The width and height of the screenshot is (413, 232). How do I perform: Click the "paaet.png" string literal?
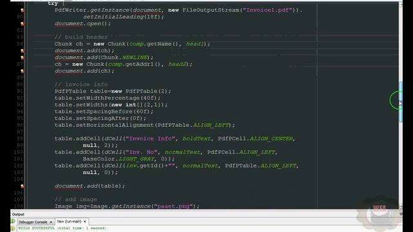(x=174, y=206)
